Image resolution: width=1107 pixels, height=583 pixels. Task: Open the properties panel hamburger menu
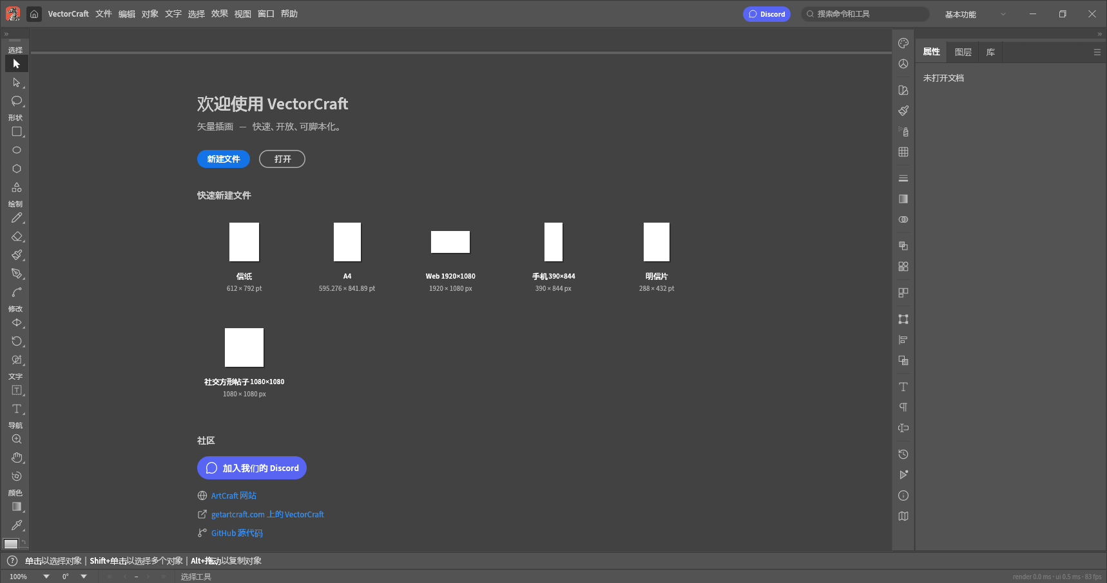(1097, 52)
